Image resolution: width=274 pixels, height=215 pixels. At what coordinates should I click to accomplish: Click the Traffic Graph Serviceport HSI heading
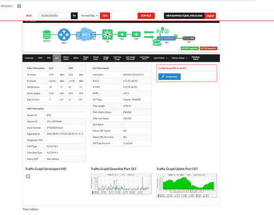pyautogui.click(x=45, y=169)
